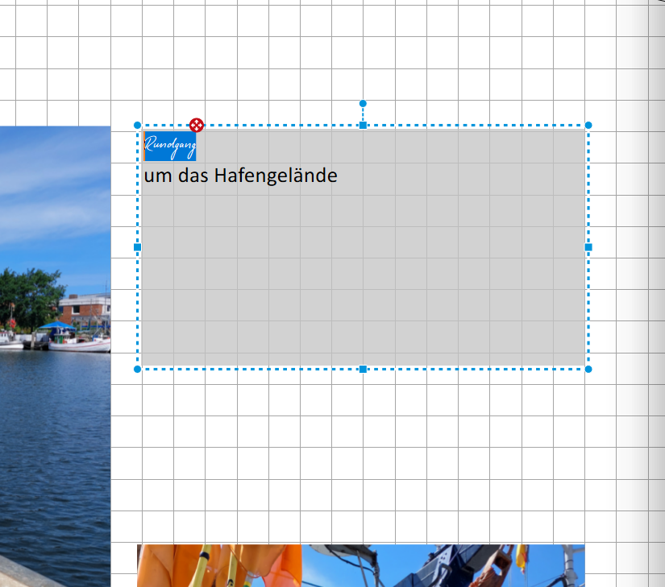Click the blank grid area above the text frame
Screen dimensions: 665x587
coord(297,53)
